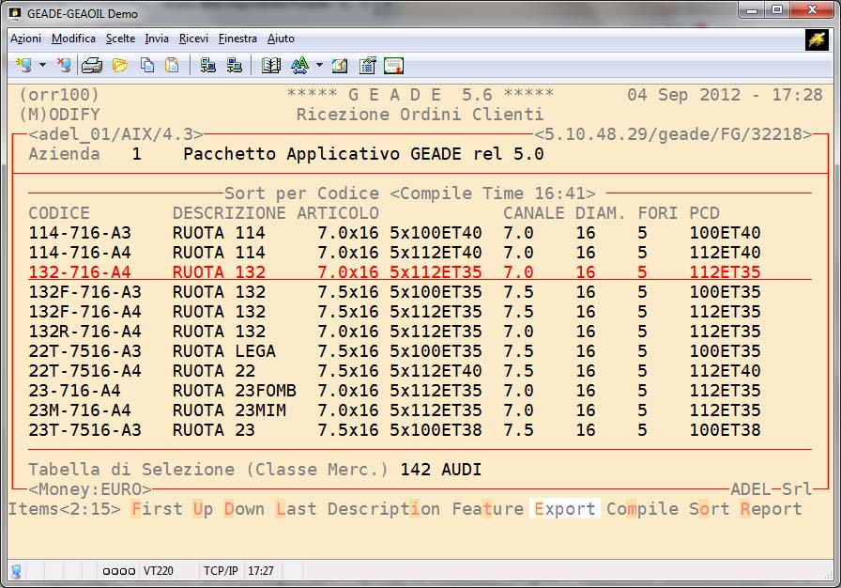Open the Scelte menu
841x588 pixels.
pos(120,39)
